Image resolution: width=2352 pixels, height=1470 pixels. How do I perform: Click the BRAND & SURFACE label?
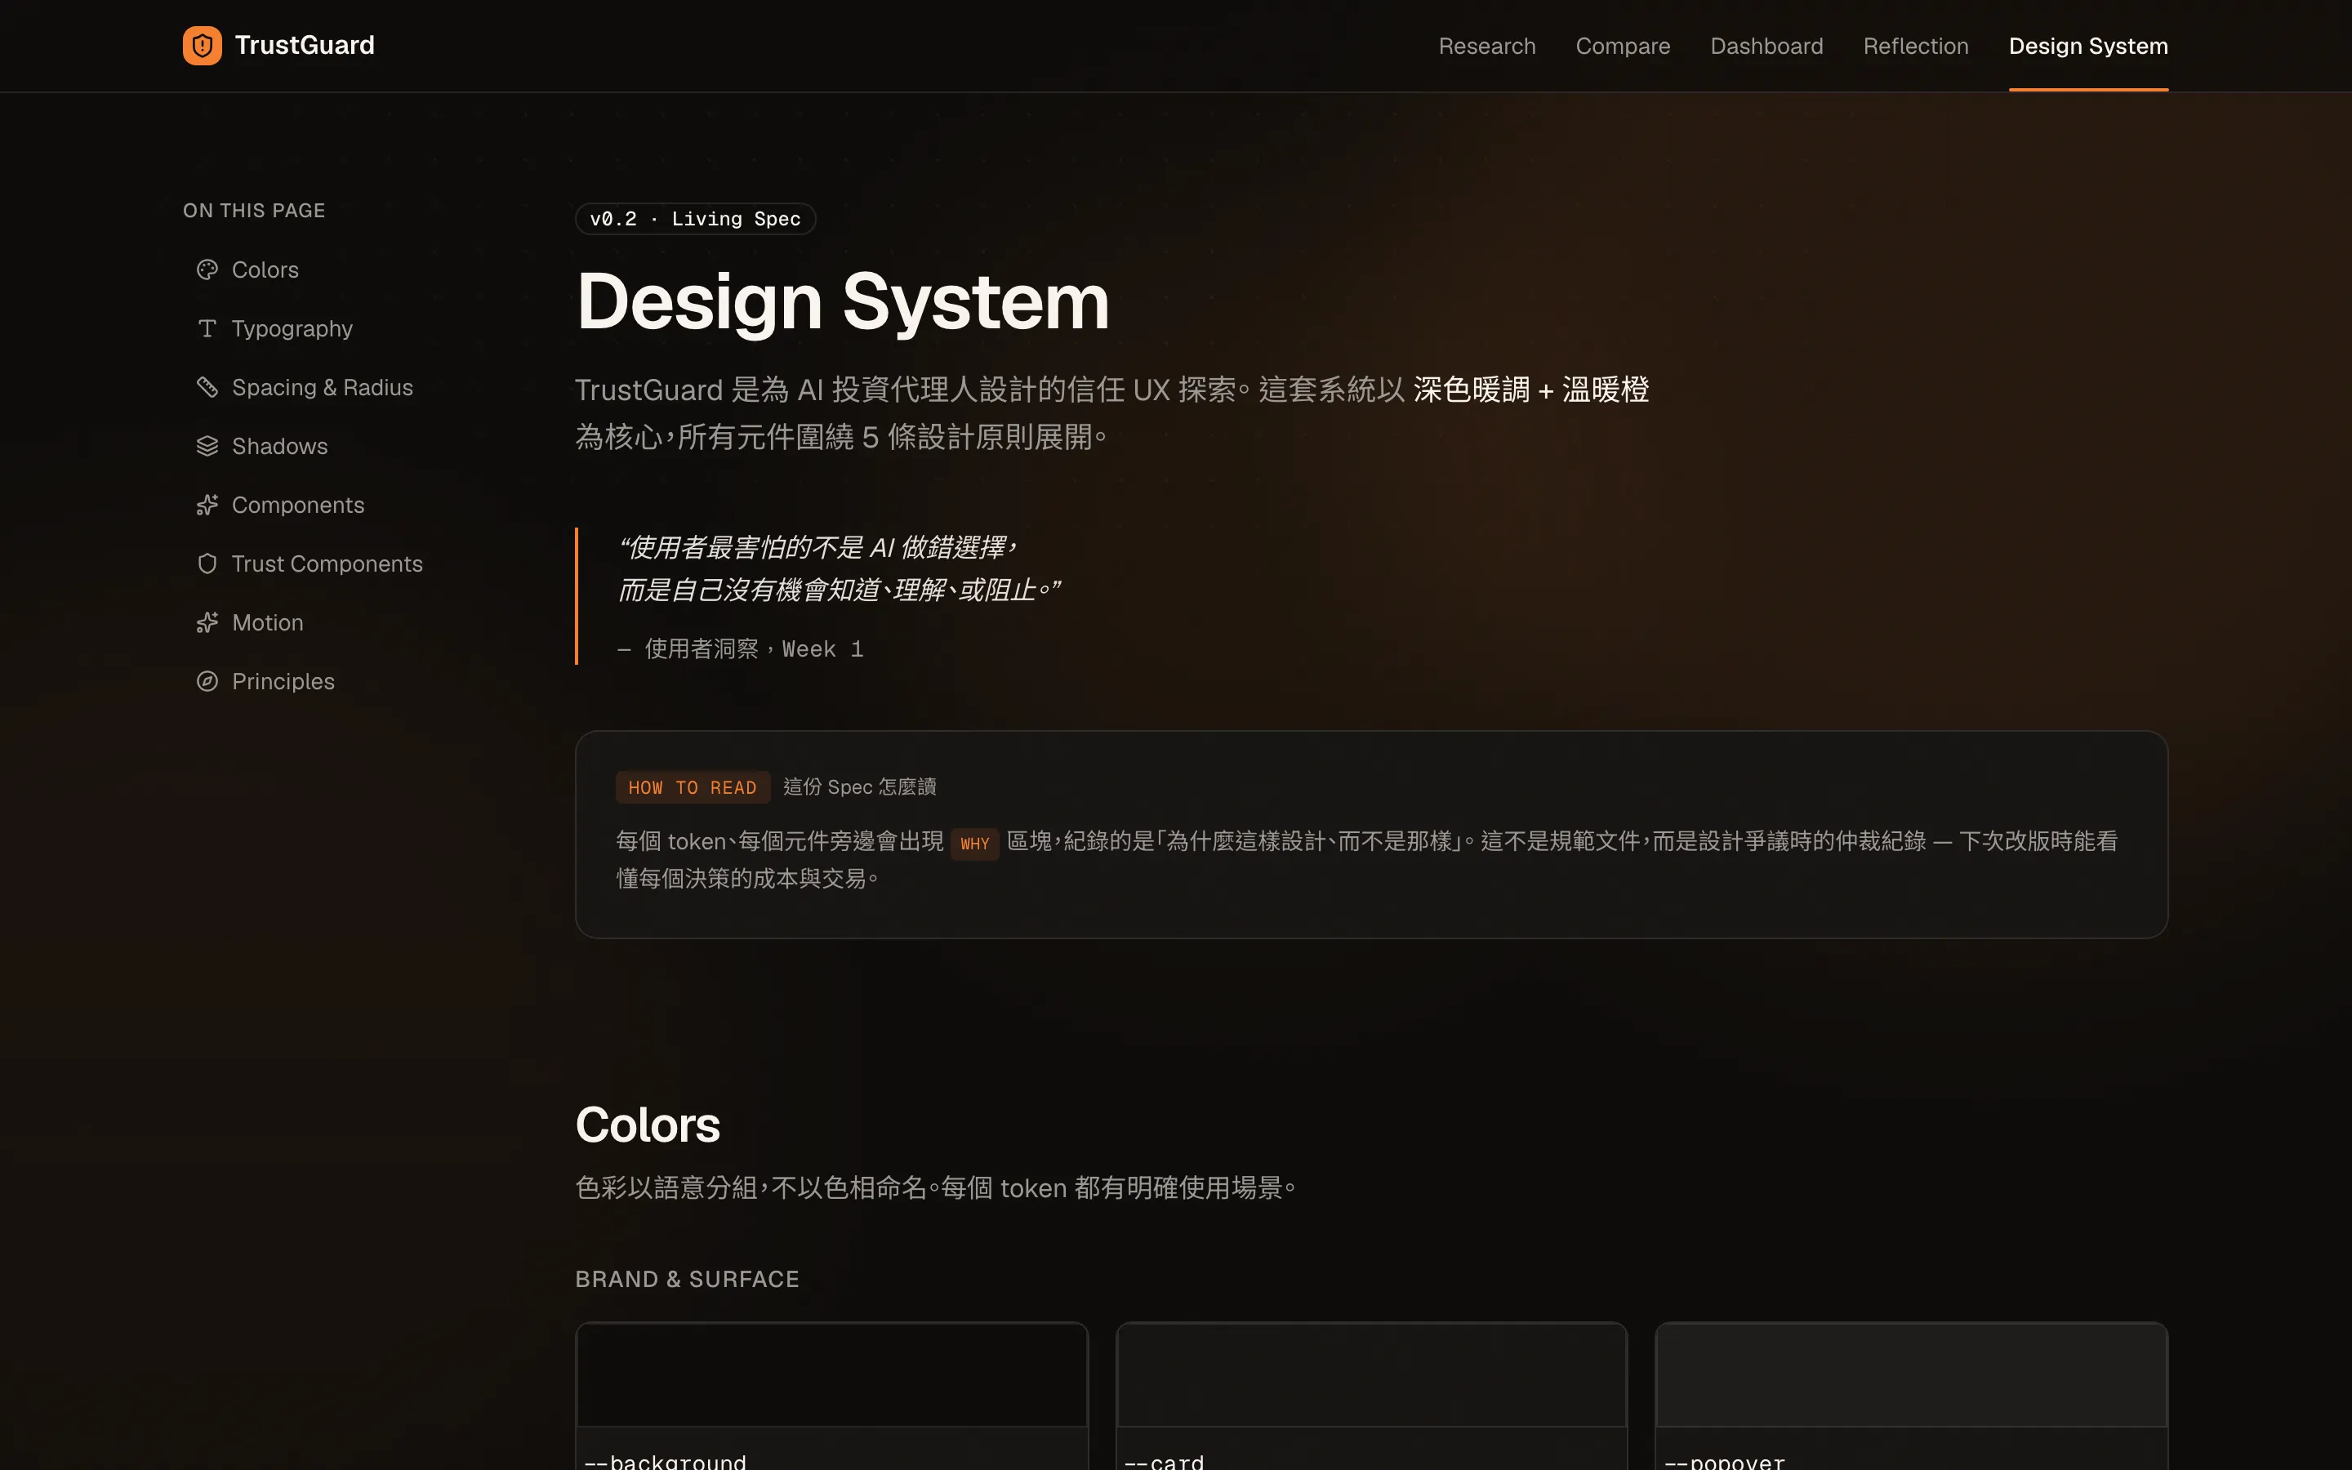(687, 1280)
